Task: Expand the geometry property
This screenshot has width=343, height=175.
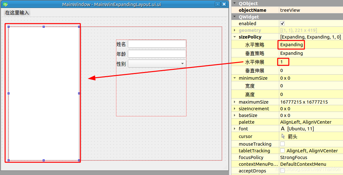Action: pyautogui.click(x=235, y=30)
